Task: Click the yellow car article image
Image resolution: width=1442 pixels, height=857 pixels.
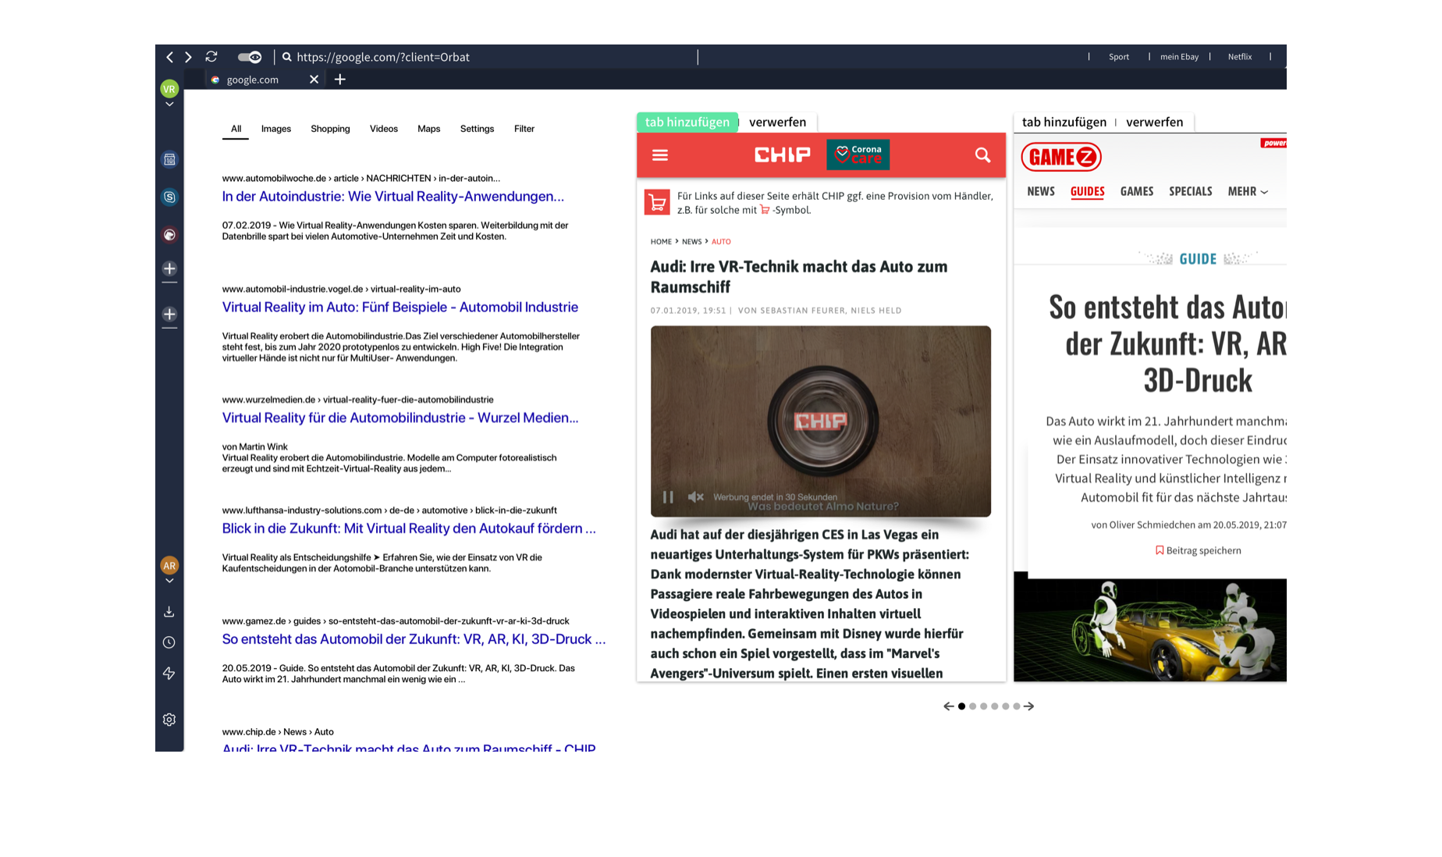Action: tap(1150, 631)
